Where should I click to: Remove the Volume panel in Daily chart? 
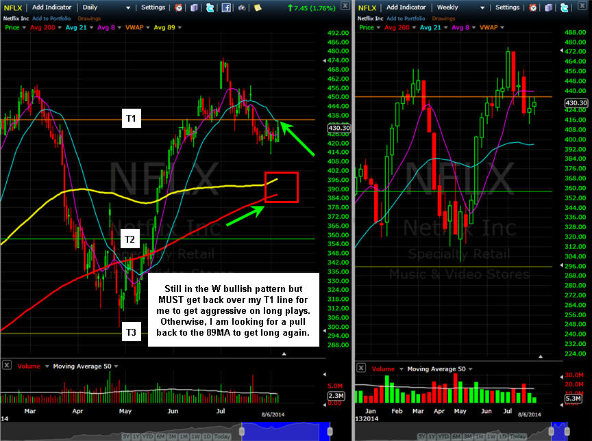6,365
